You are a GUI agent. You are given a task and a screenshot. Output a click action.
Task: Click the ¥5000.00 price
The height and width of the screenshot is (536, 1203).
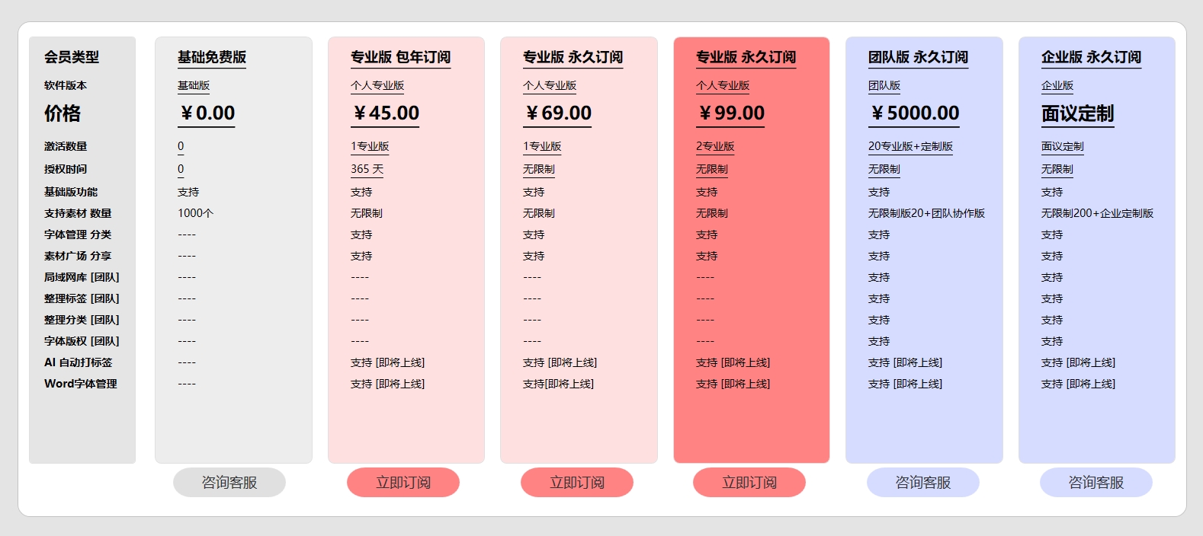tap(914, 113)
